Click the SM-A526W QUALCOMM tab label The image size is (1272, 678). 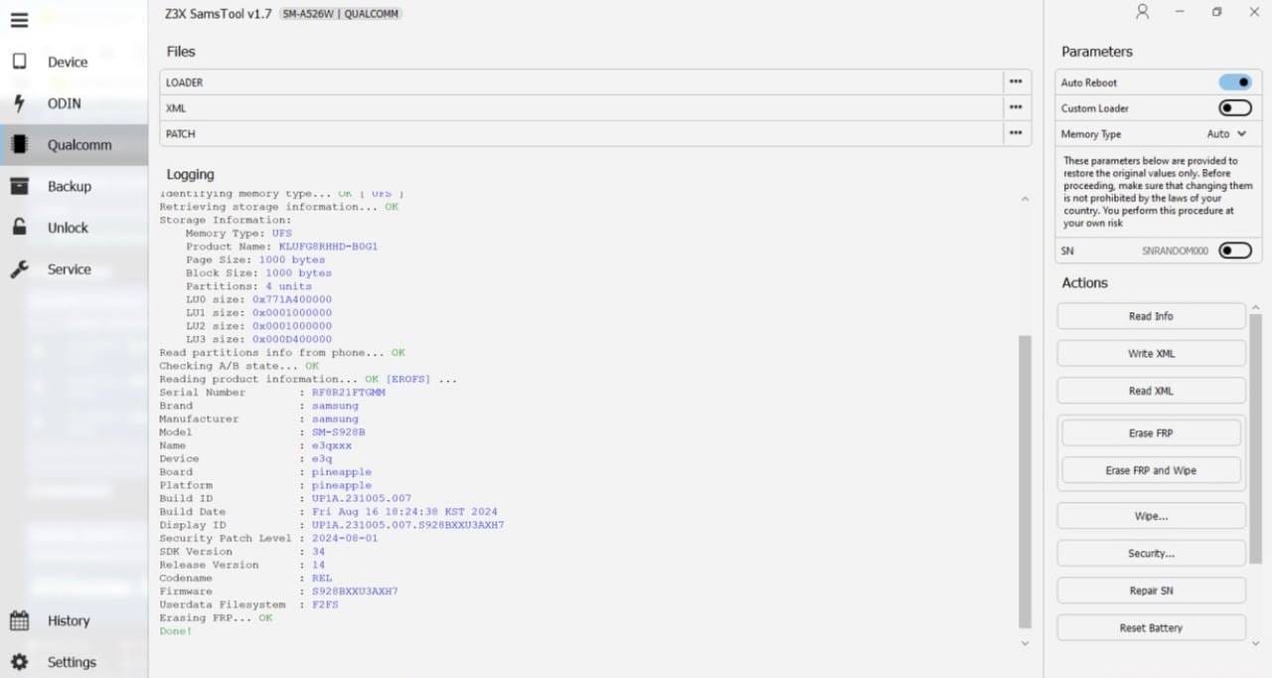(x=340, y=13)
